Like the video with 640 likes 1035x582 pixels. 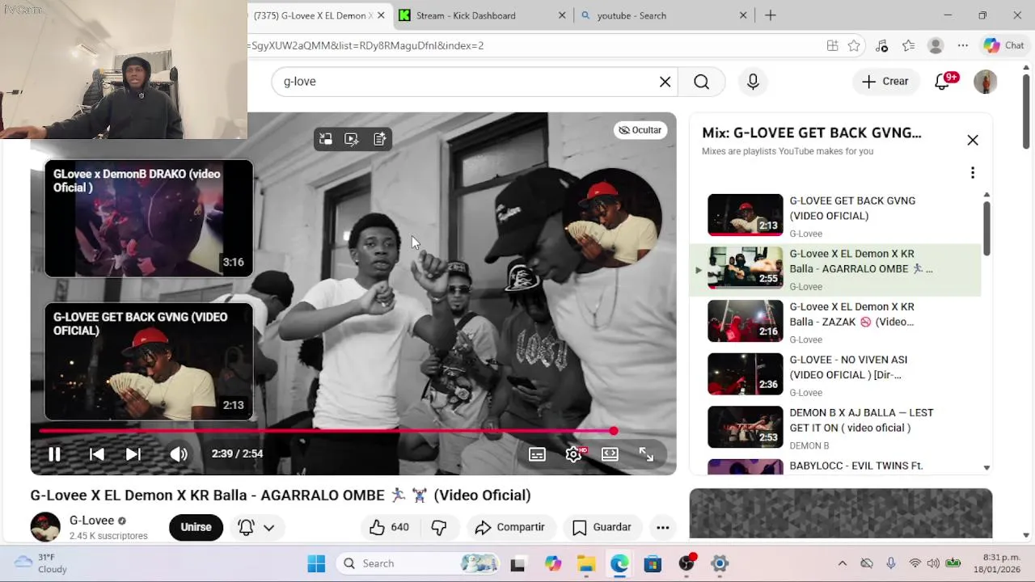coord(389,527)
